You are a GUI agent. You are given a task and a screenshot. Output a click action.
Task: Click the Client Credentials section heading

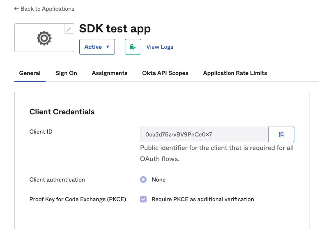[62, 112]
